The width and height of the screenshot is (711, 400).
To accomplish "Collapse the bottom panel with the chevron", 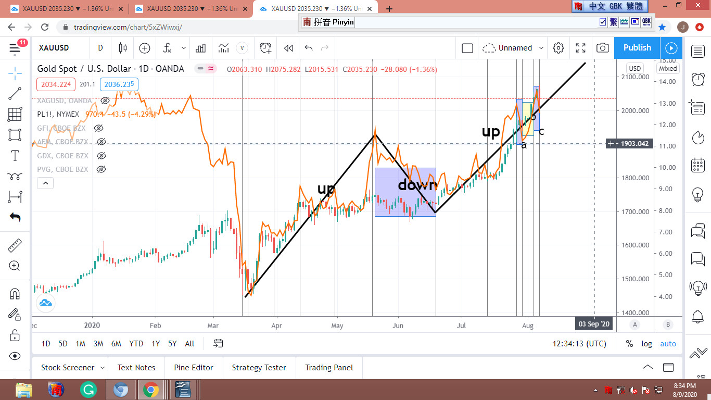I will [x=647, y=367].
